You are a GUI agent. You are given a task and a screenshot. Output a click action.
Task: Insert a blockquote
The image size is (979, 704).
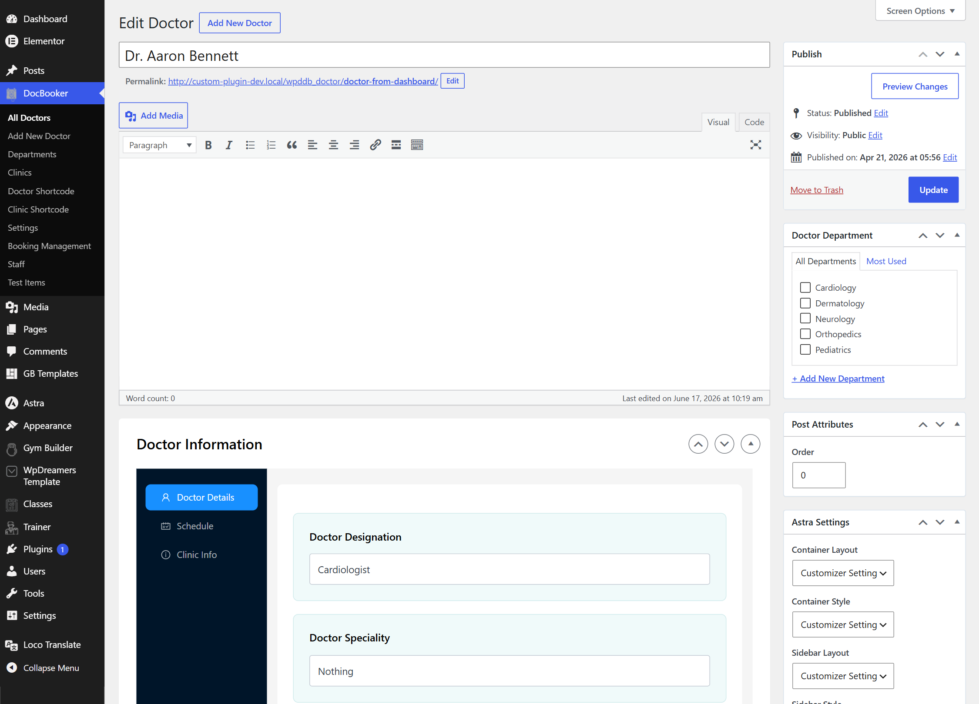point(292,145)
